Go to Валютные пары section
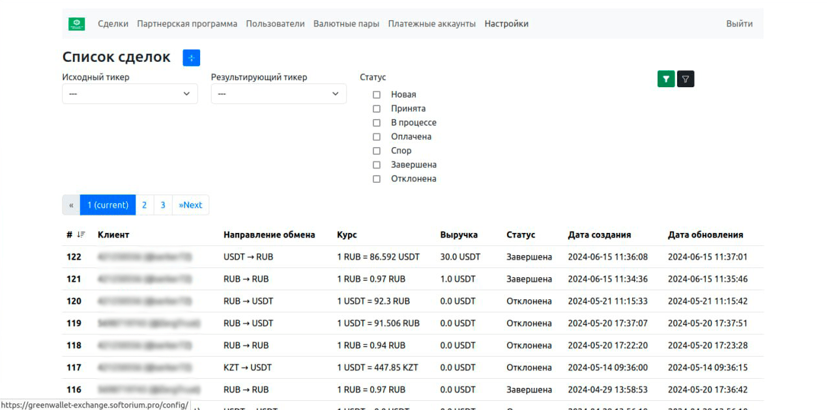Viewport: 827px width, 410px height. coord(346,24)
